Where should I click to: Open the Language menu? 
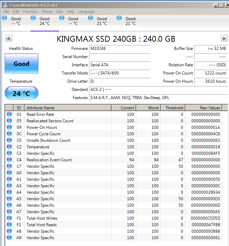[x=86, y=12]
